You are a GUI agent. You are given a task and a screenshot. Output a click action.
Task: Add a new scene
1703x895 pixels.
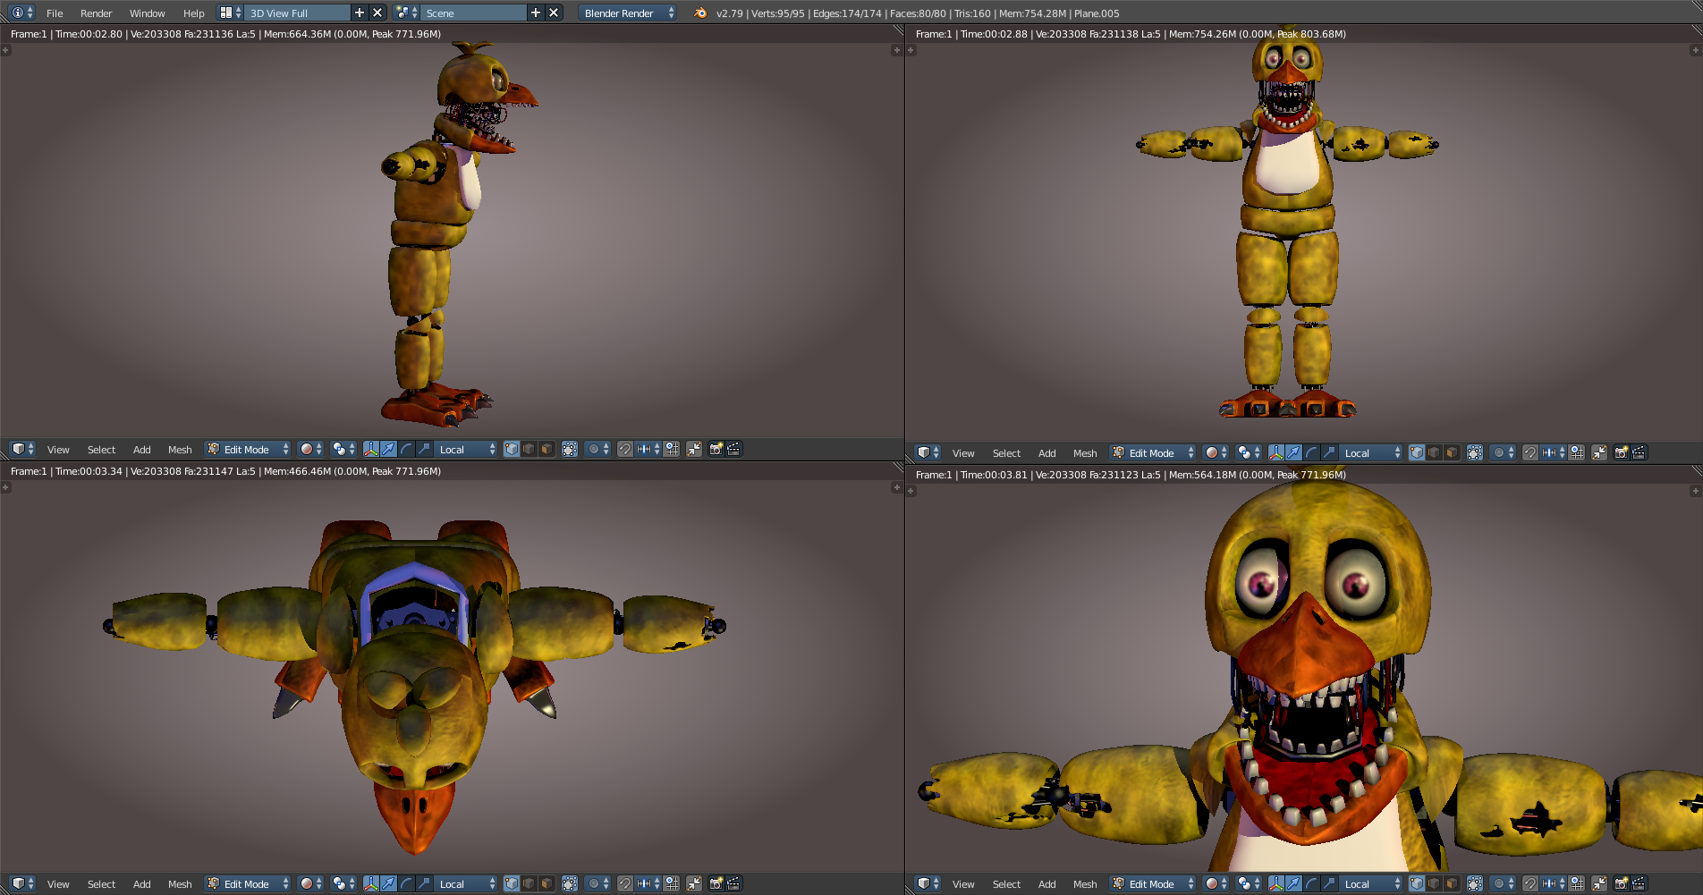pos(536,13)
